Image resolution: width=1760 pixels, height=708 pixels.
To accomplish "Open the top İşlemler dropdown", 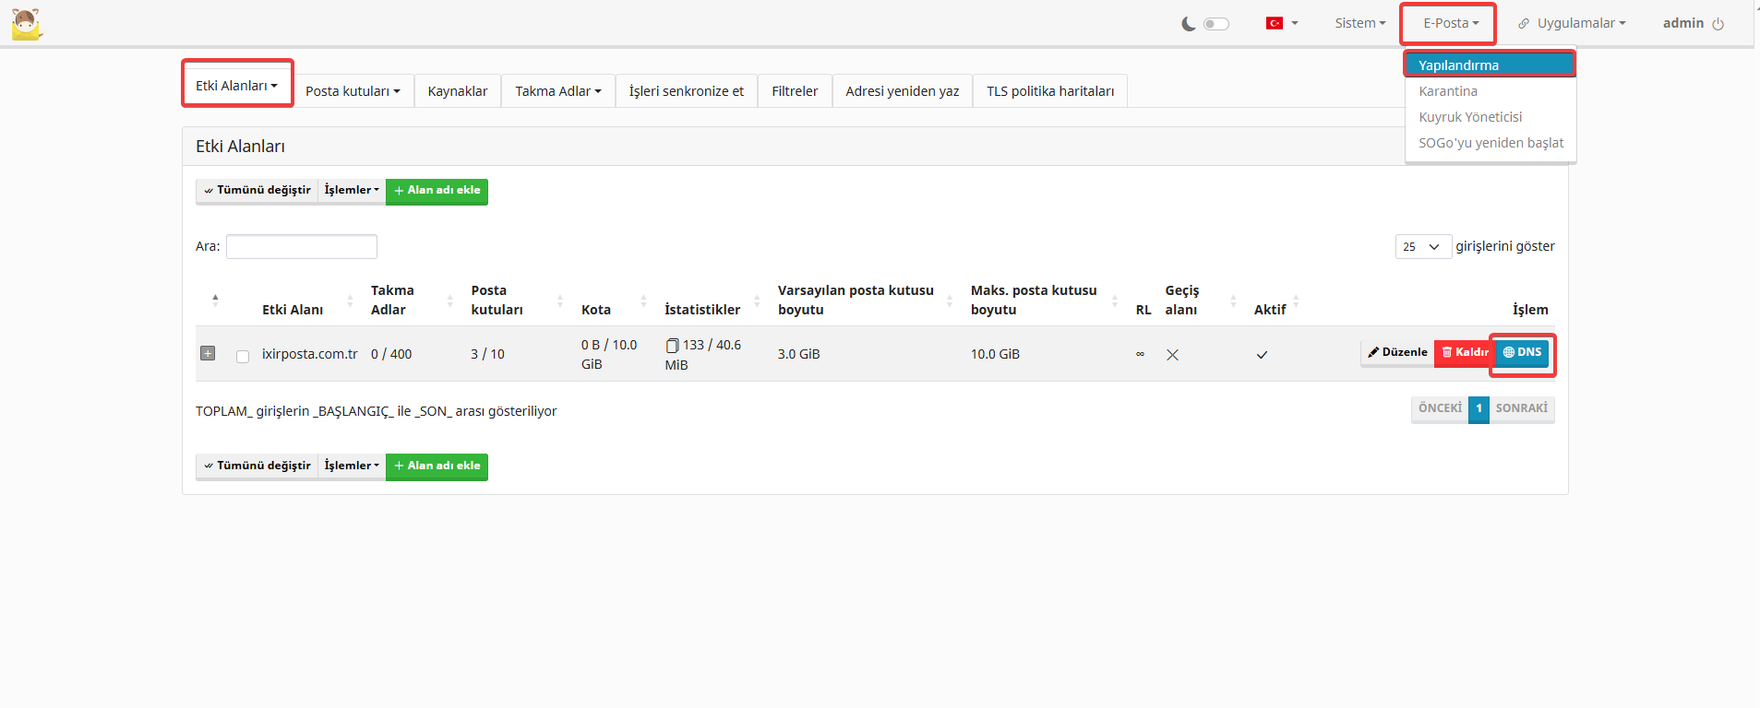I will pos(352,191).
